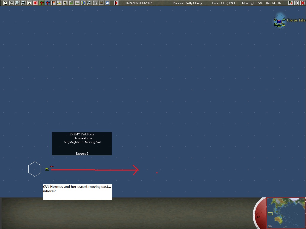Image resolution: width=306 pixels, height=229 pixels.
Task: Click the red X exit icon
Action: point(303,3)
